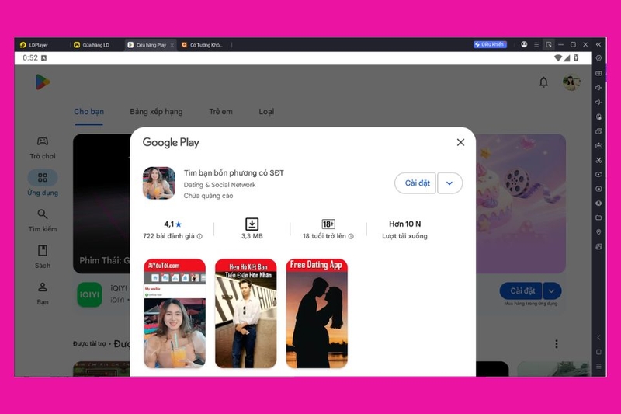Click the 18+ age rating badge
This screenshot has width=621, height=414.
point(328,224)
